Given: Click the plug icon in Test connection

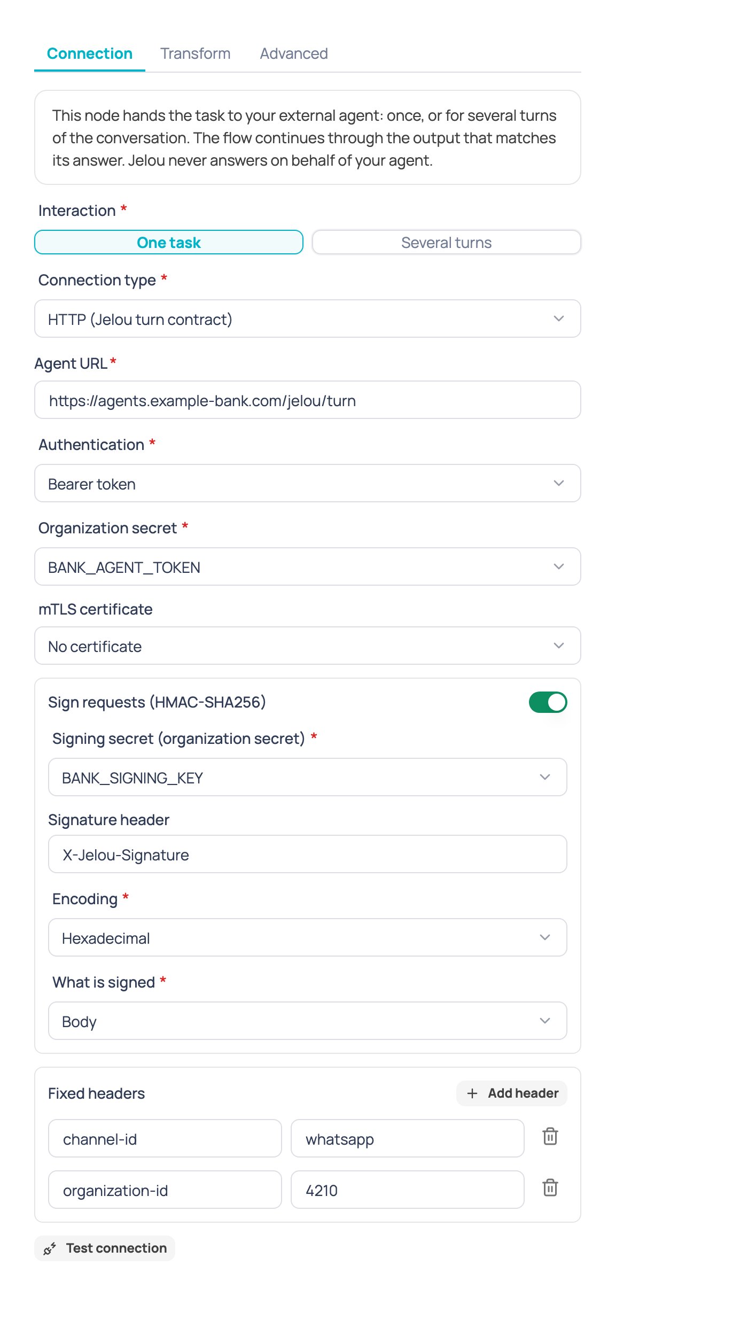Looking at the screenshot, I should 50,1248.
